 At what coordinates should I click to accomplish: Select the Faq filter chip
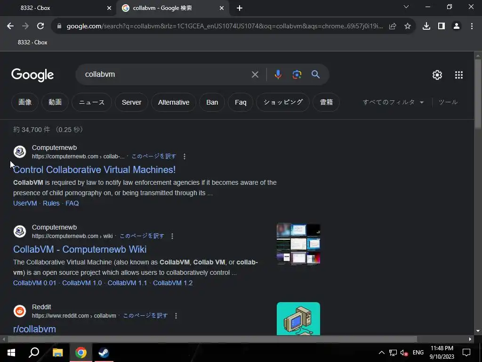click(241, 102)
